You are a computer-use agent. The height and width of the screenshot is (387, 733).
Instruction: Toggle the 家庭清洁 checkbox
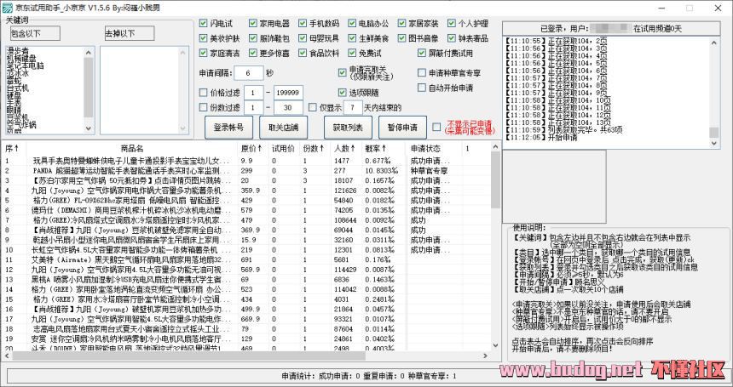click(203, 53)
